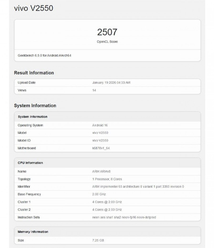Select the "Cluster 1" label
The height and width of the screenshot is (248, 214).
click(x=24, y=202)
